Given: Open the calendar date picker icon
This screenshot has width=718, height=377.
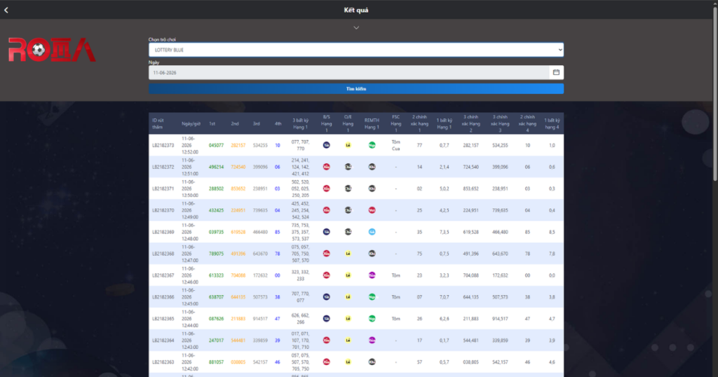Looking at the screenshot, I should coord(556,72).
